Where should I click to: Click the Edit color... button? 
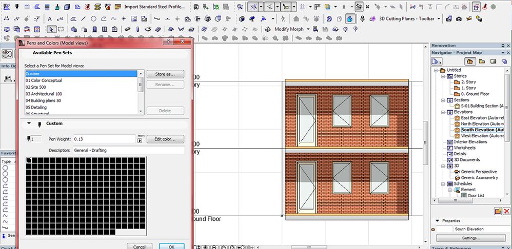(165, 139)
